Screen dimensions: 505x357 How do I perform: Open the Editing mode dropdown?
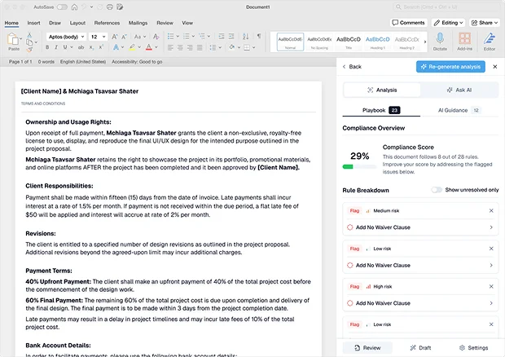(449, 23)
